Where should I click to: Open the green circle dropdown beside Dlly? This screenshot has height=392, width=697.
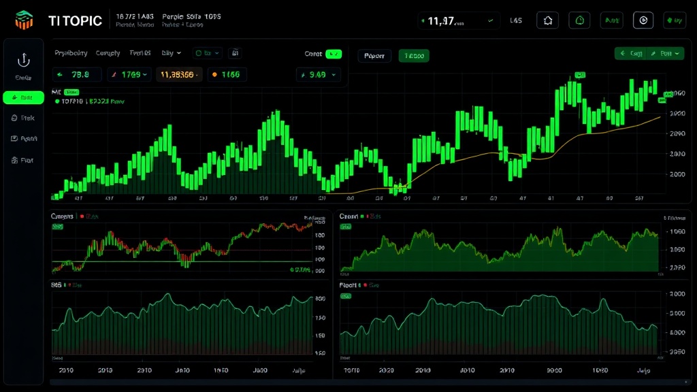pyautogui.click(x=207, y=53)
